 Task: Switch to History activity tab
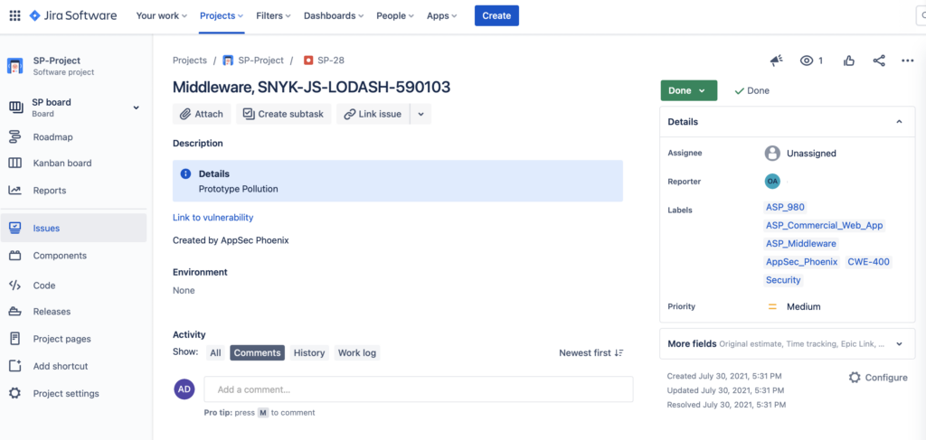(x=309, y=352)
